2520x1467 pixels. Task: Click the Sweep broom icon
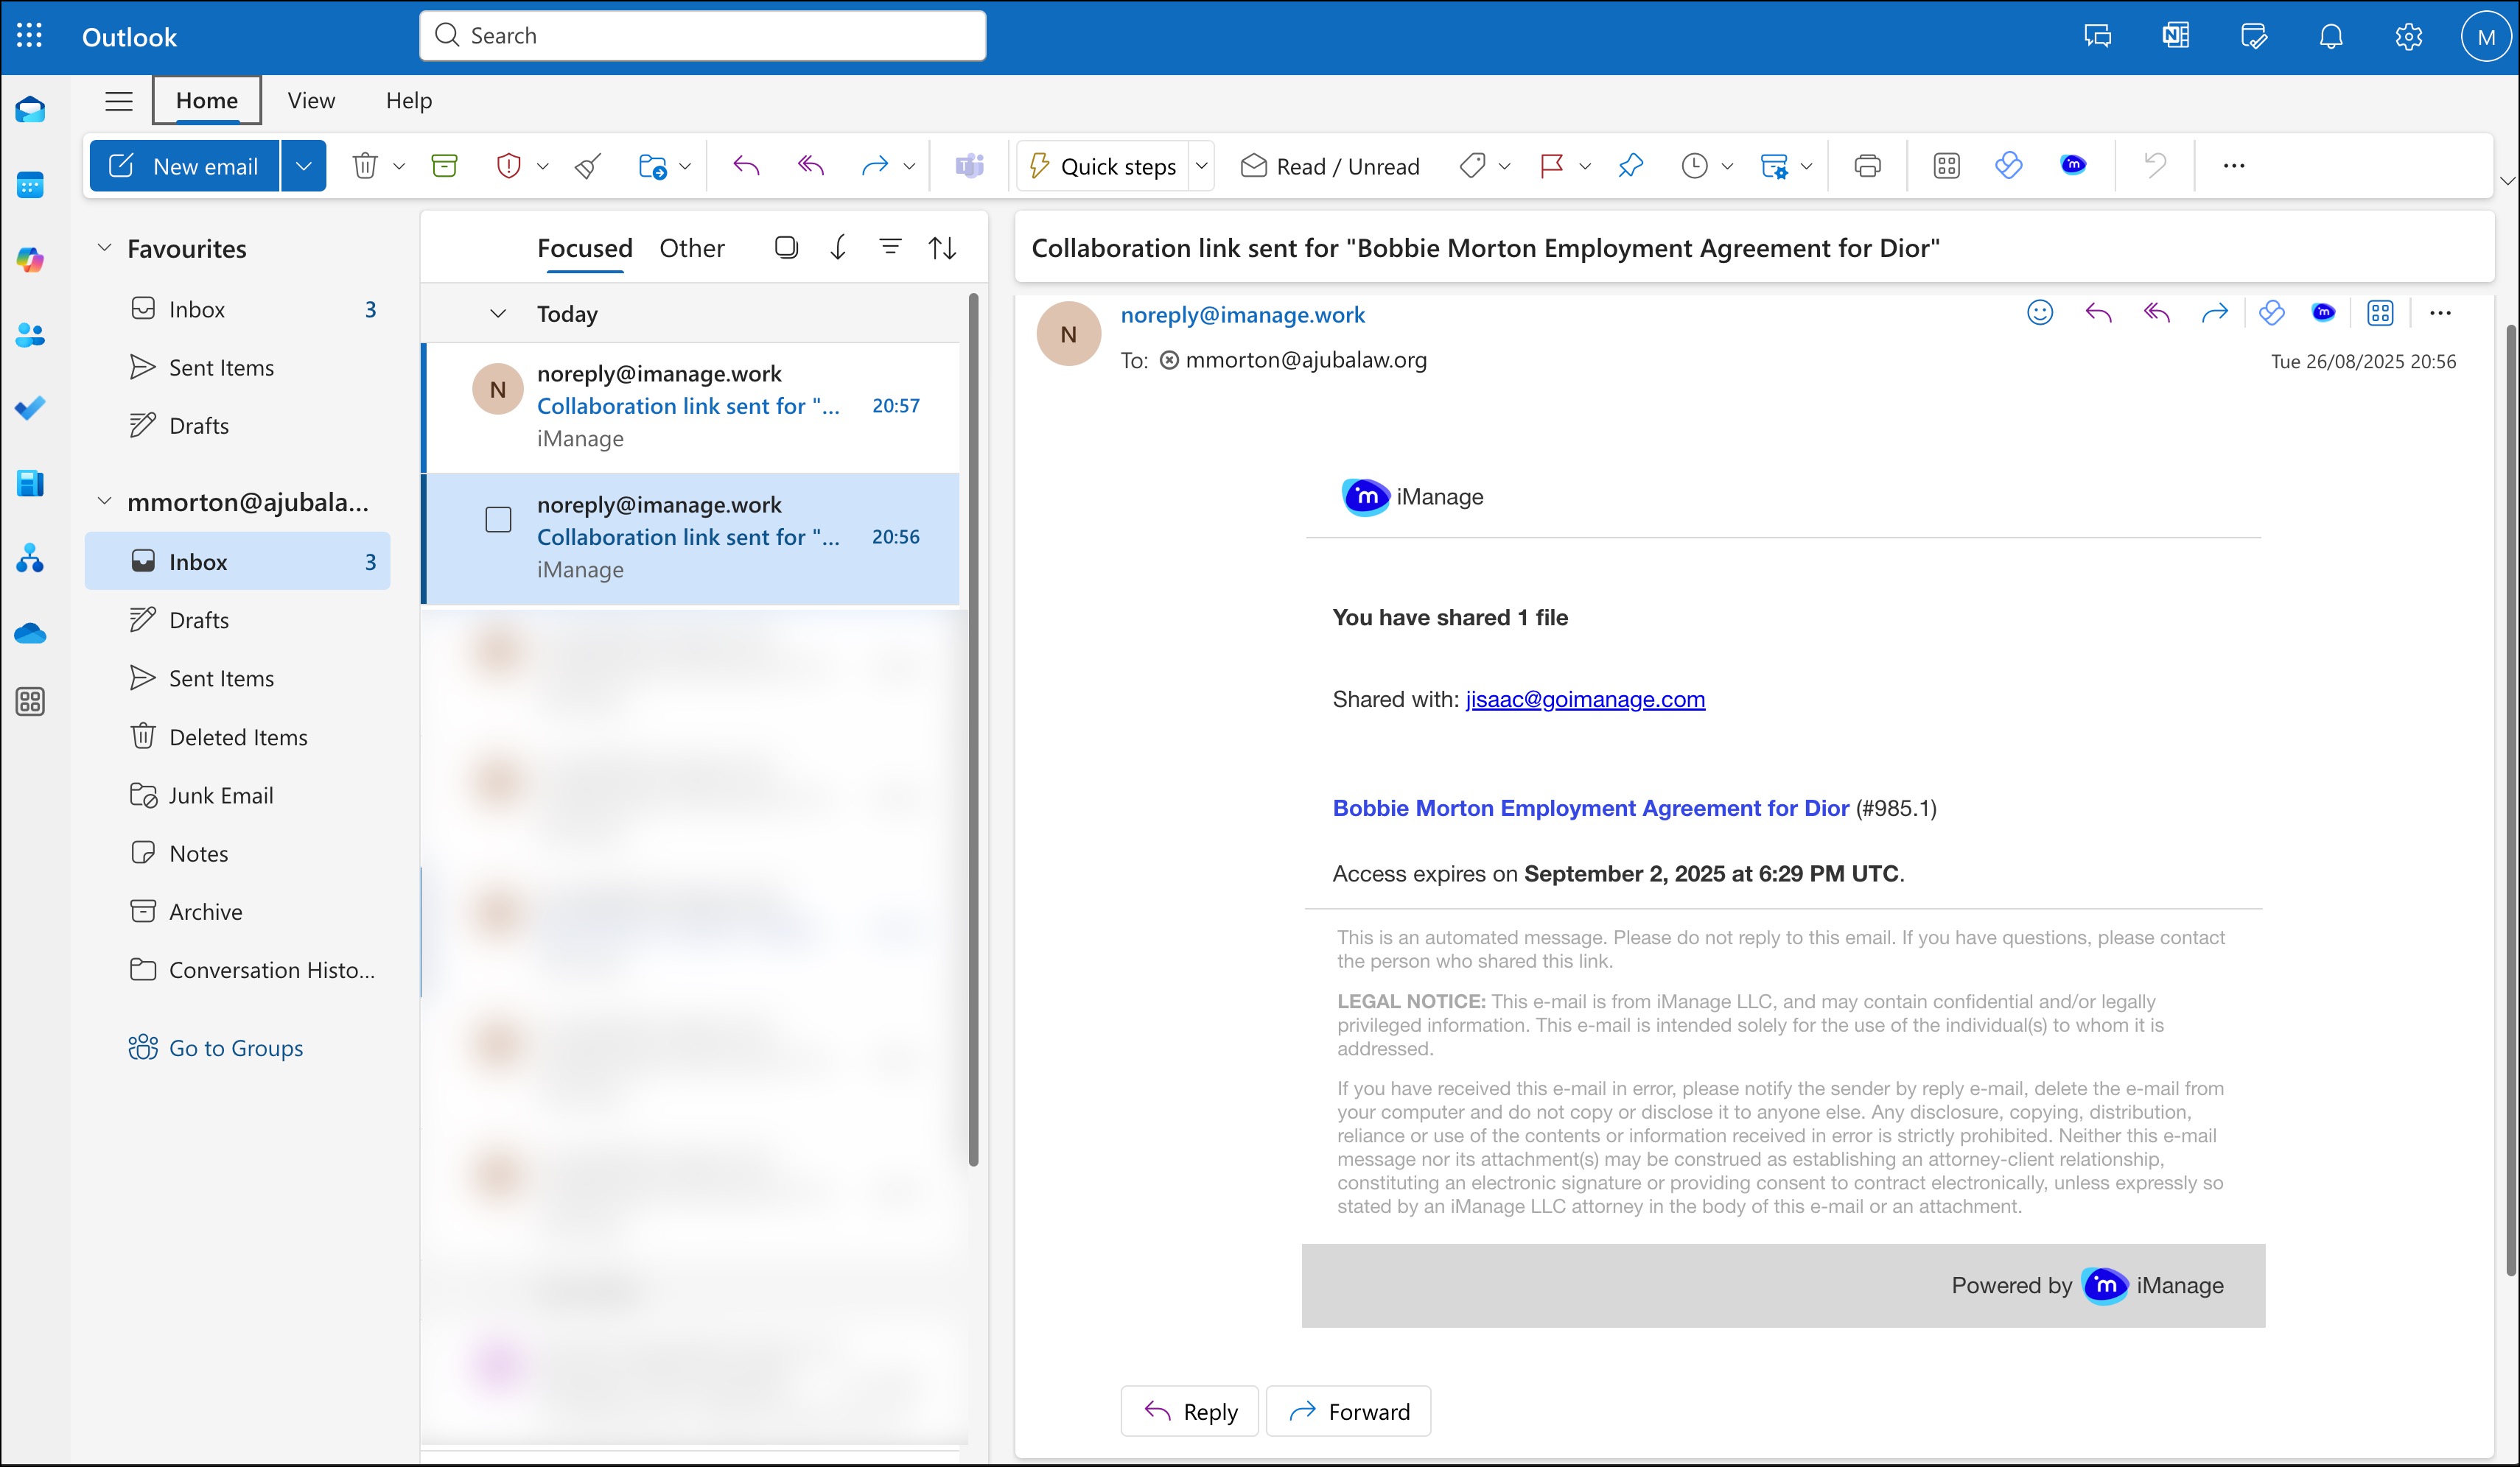pyautogui.click(x=588, y=166)
